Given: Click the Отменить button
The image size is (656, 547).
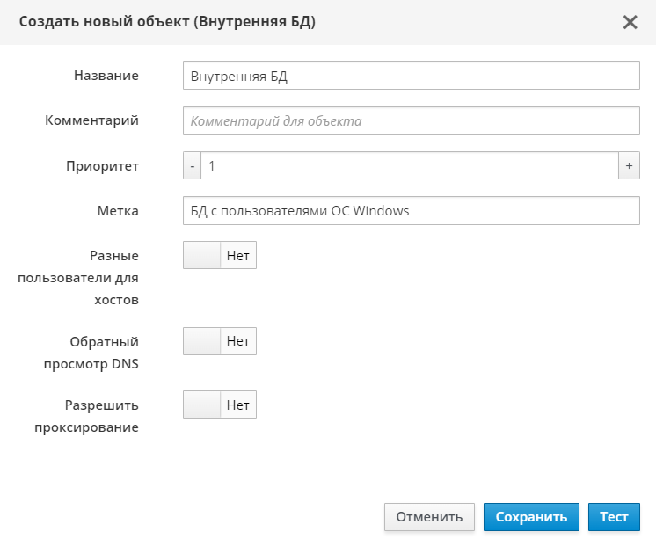Looking at the screenshot, I should click(x=429, y=517).
